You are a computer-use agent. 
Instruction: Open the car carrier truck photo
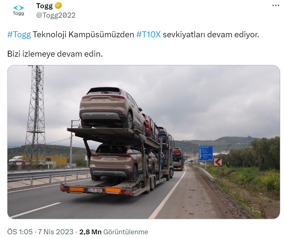(143, 142)
